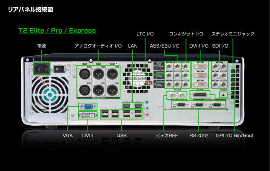This screenshot has width=270, height=171.
Task: Click the コンポジット I/O label
Action: point(186,34)
